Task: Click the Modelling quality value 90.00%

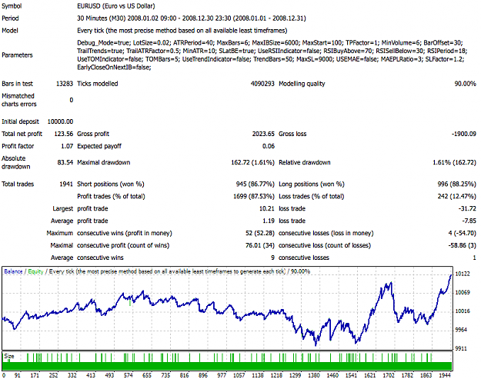Action: tap(465, 84)
